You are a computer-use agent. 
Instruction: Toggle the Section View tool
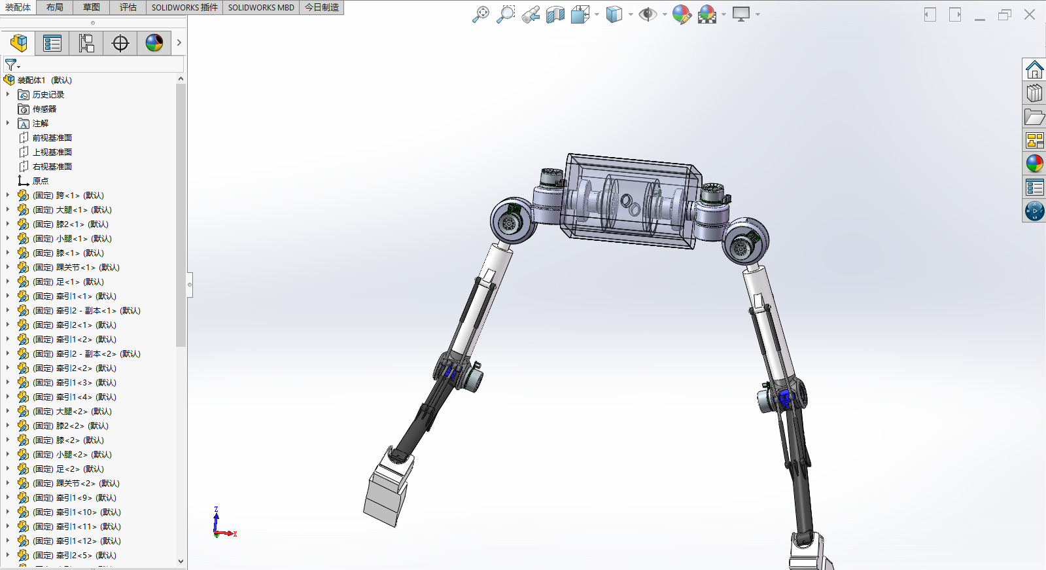pyautogui.click(x=555, y=14)
